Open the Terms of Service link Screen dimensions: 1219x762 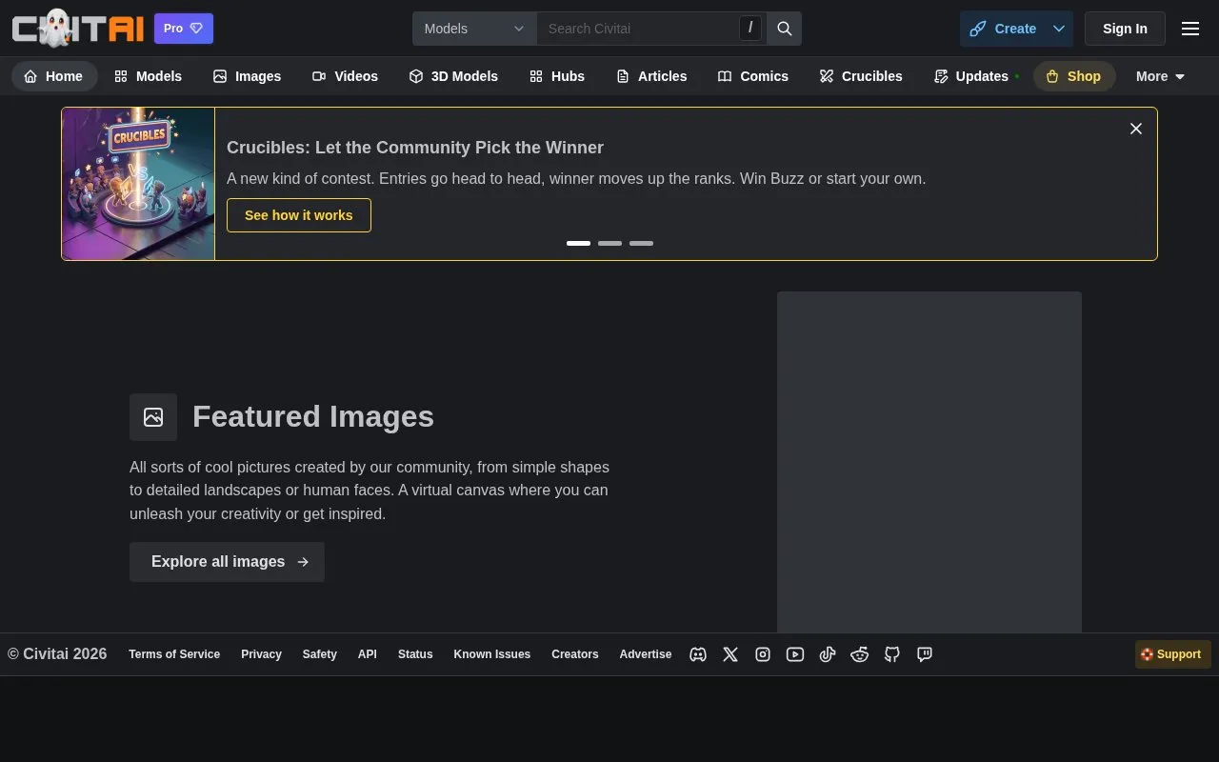(x=174, y=654)
